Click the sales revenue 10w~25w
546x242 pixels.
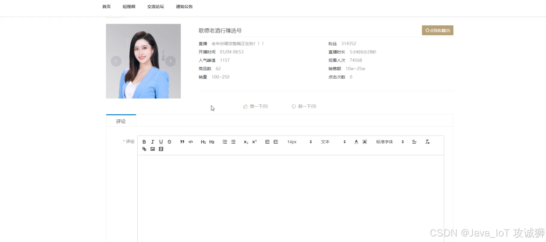click(x=355, y=69)
